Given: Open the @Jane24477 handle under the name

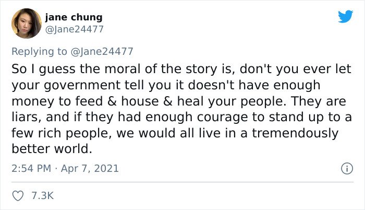Looking at the screenshot, I should (74, 29).
